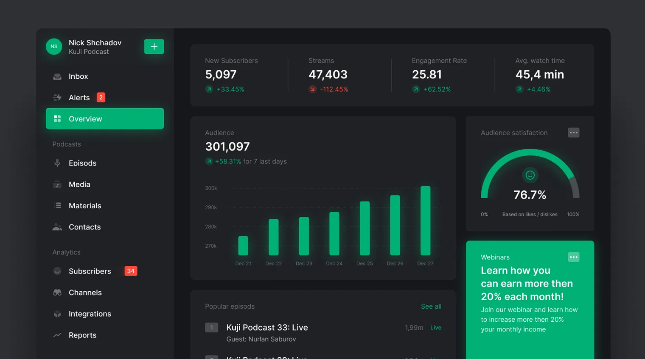This screenshot has height=359, width=645.
Task: Click the Dec 21 bar in chart
Action: [x=243, y=246]
